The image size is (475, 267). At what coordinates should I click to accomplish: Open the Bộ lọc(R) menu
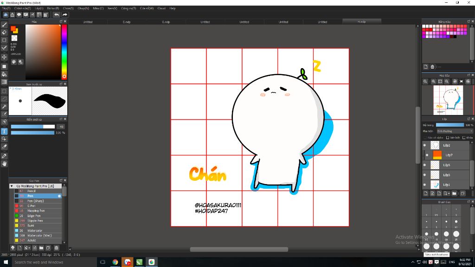tap(53, 8)
